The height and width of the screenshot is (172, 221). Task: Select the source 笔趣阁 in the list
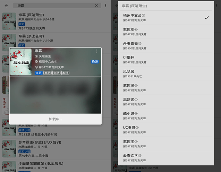tap(166, 88)
